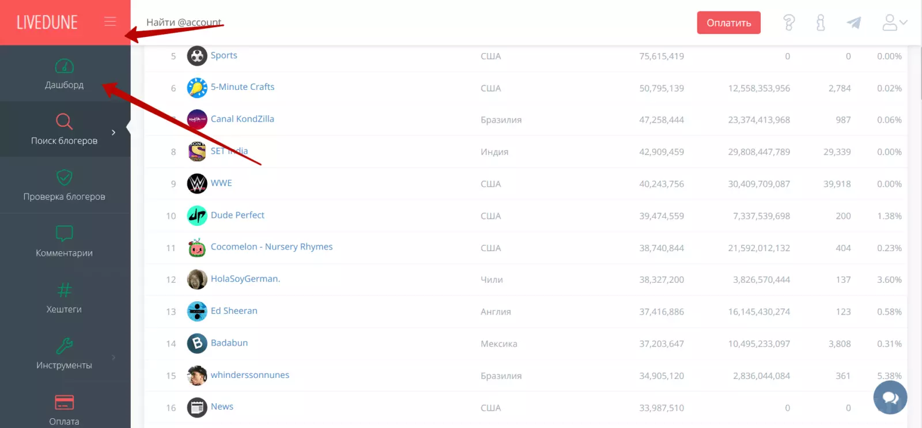
Task: Open the Canal KondZilla channel link
Action: [242, 119]
